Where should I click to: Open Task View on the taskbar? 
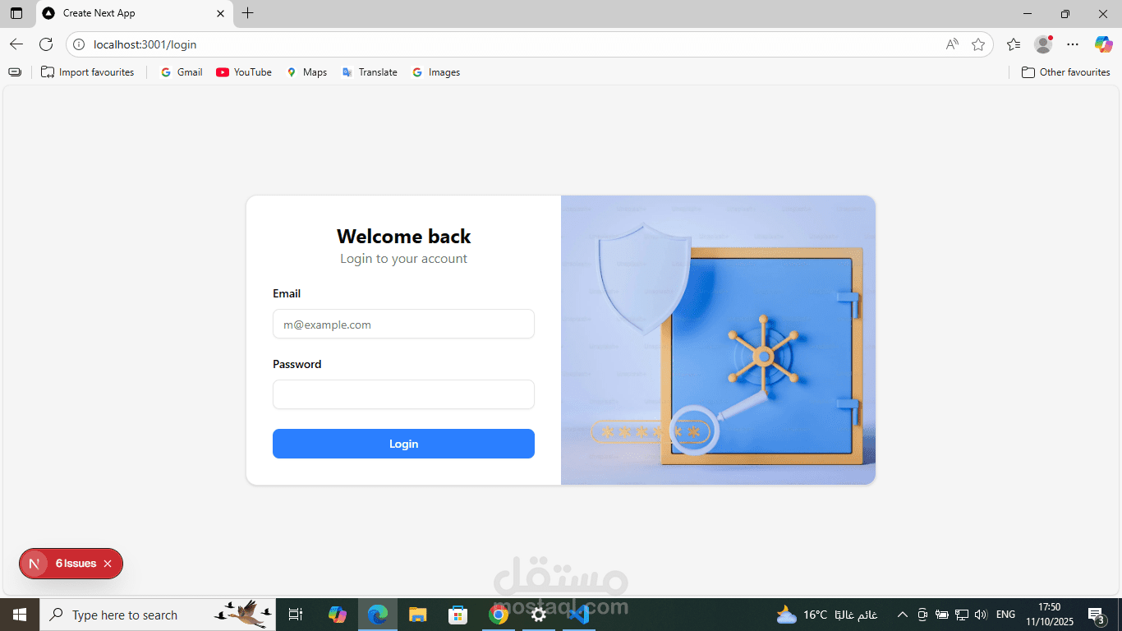tap(296, 615)
